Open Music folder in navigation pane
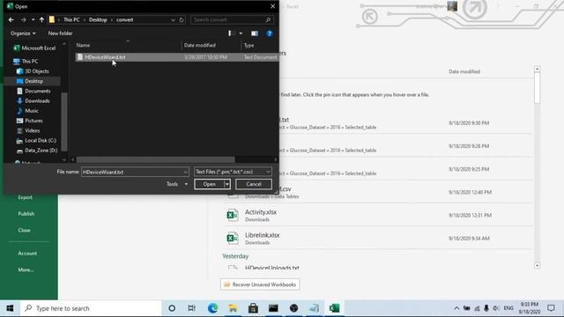 click(27, 111)
